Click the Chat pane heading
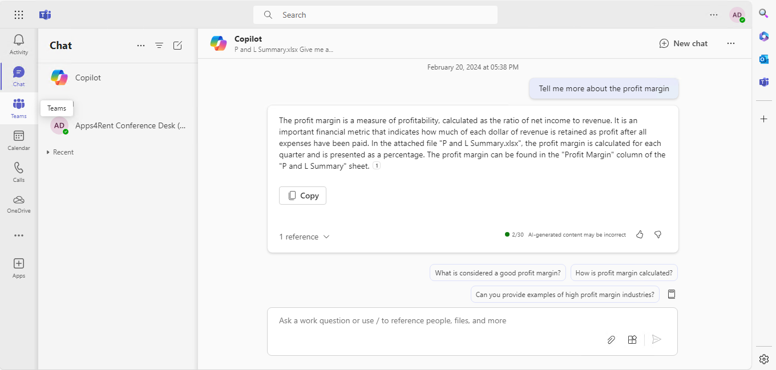The width and height of the screenshot is (776, 370). coord(61,46)
